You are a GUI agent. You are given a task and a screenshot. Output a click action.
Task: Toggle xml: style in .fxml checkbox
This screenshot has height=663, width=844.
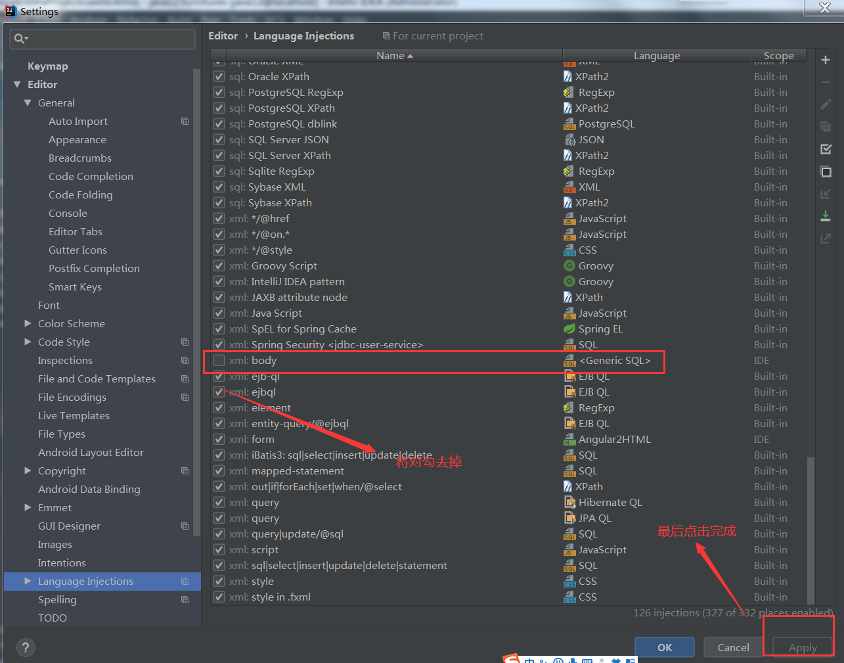(219, 597)
